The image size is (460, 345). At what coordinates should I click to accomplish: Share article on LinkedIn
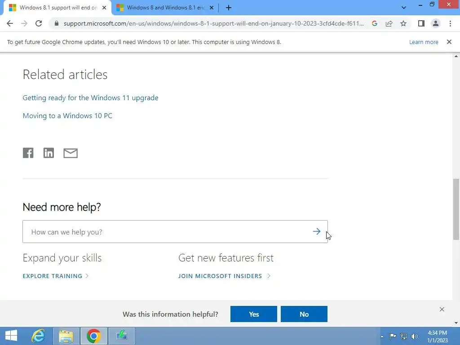coord(49,153)
